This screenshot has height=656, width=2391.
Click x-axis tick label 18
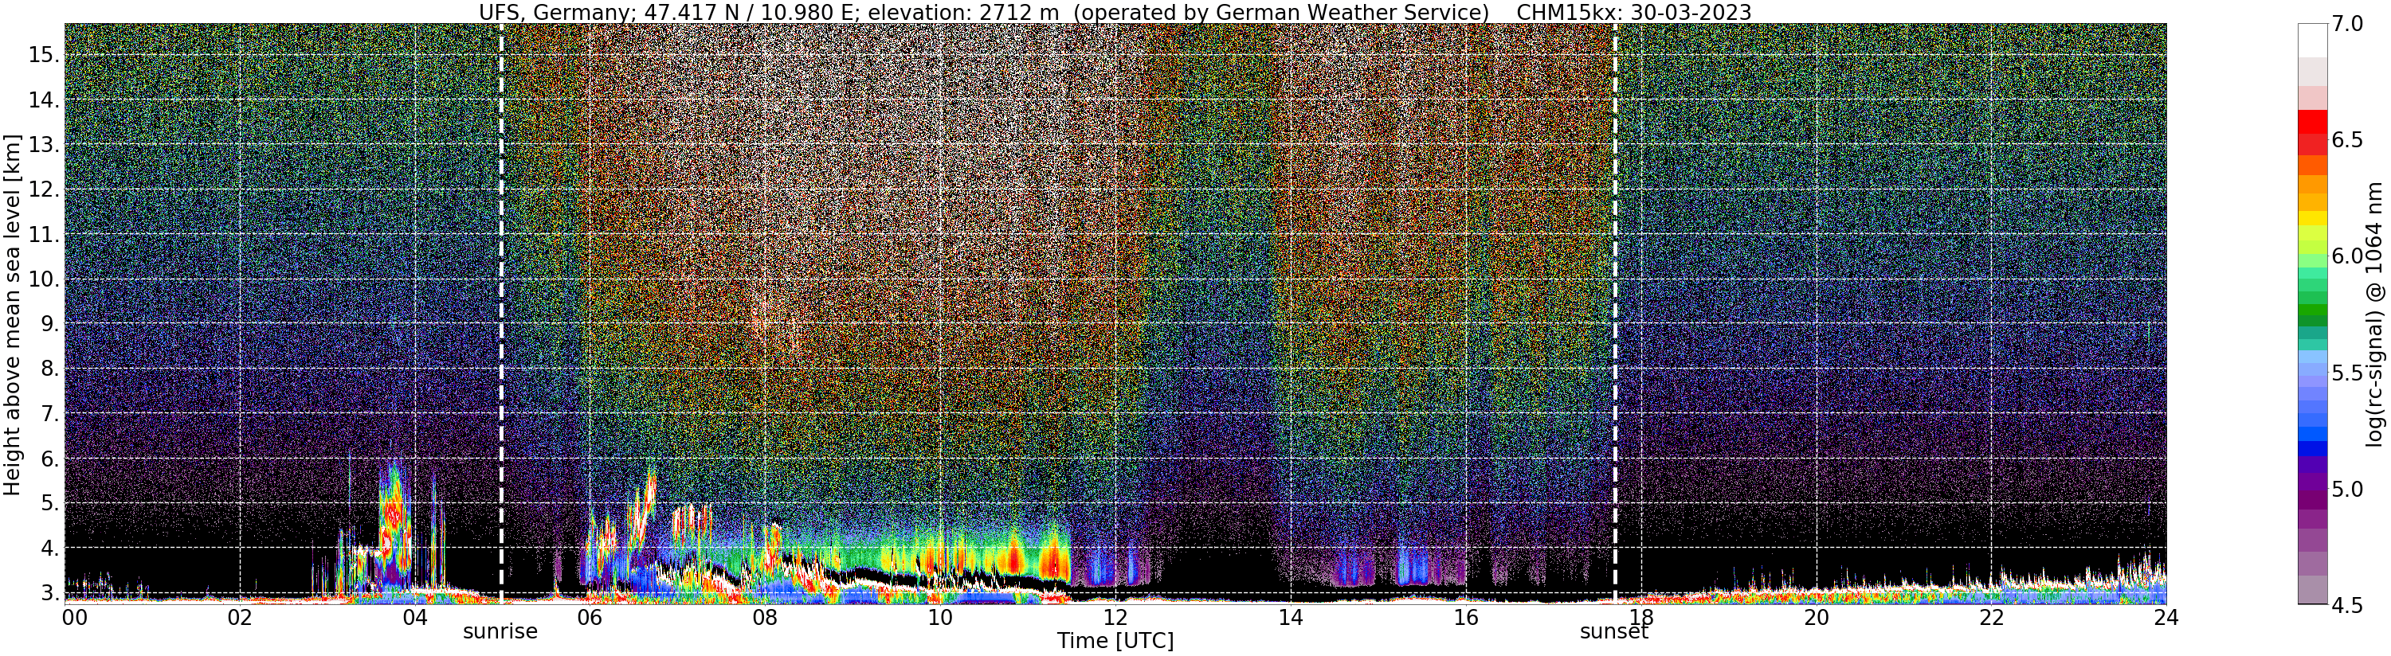(1641, 618)
